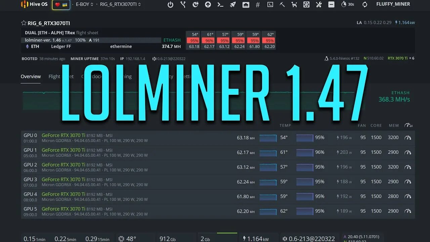Click the 0.6-213@220322 version label near IP
Viewport: 430px width, 242px height.
pyautogui.click(x=169, y=59)
